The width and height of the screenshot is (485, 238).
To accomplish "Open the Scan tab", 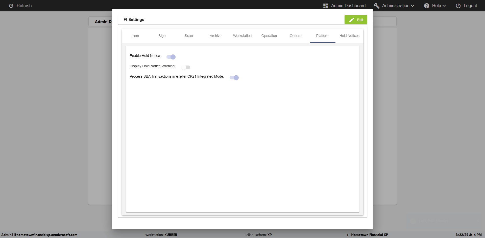I will (189, 36).
